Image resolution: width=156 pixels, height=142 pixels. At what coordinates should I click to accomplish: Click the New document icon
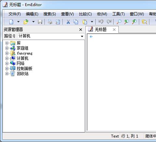(11, 22)
